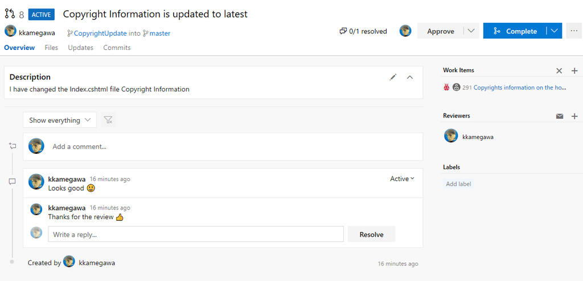This screenshot has width=583, height=281.
Task: Click the comments resolved icon near 0/1 resolved
Action: (343, 32)
